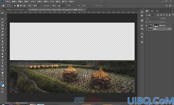This screenshot has height=105, width=174.
Task: Choose Intersect with Selection mode
Action: 24,6
